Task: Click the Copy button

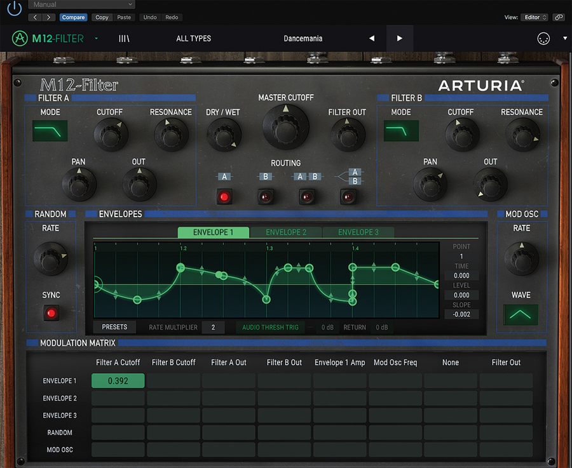Action: [x=102, y=17]
